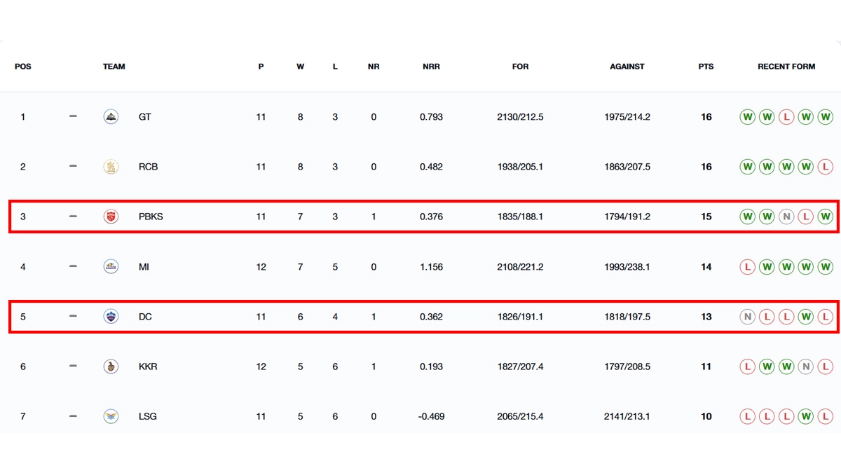Click RCB's last recent-form result (L)

click(826, 167)
